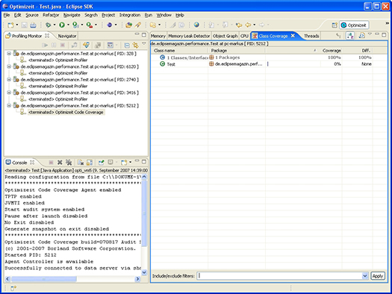Open the Profile history dropdown arrow
The height and width of the screenshot is (294, 392).
coord(81,25)
